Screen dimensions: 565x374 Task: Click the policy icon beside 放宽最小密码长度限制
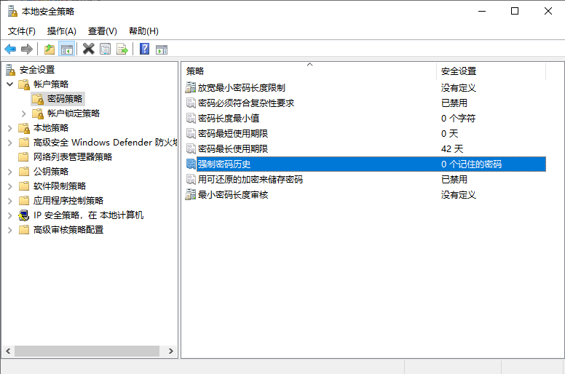click(x=190, y=87)
